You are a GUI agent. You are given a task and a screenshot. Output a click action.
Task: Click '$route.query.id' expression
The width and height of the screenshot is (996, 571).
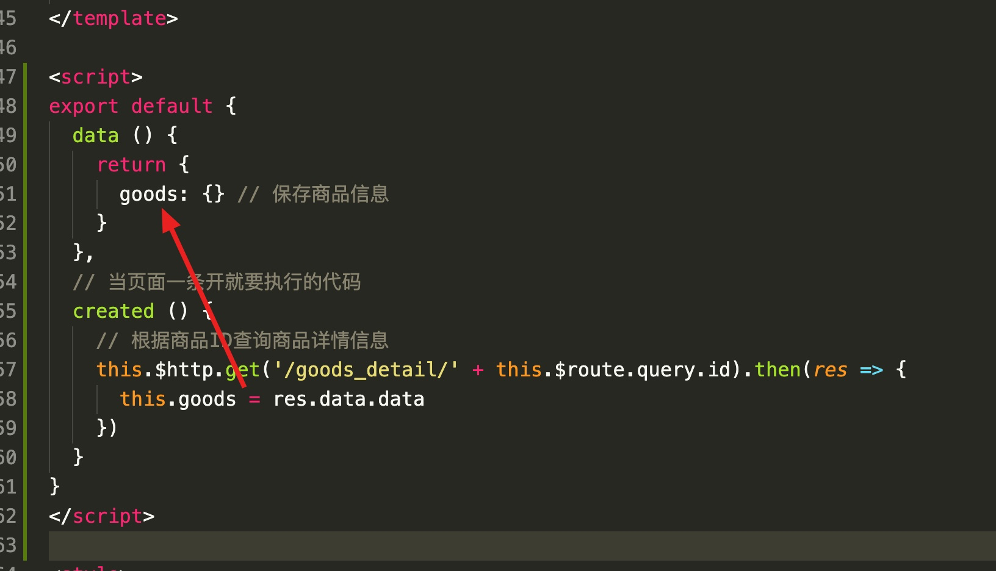(x=643, y=370)
